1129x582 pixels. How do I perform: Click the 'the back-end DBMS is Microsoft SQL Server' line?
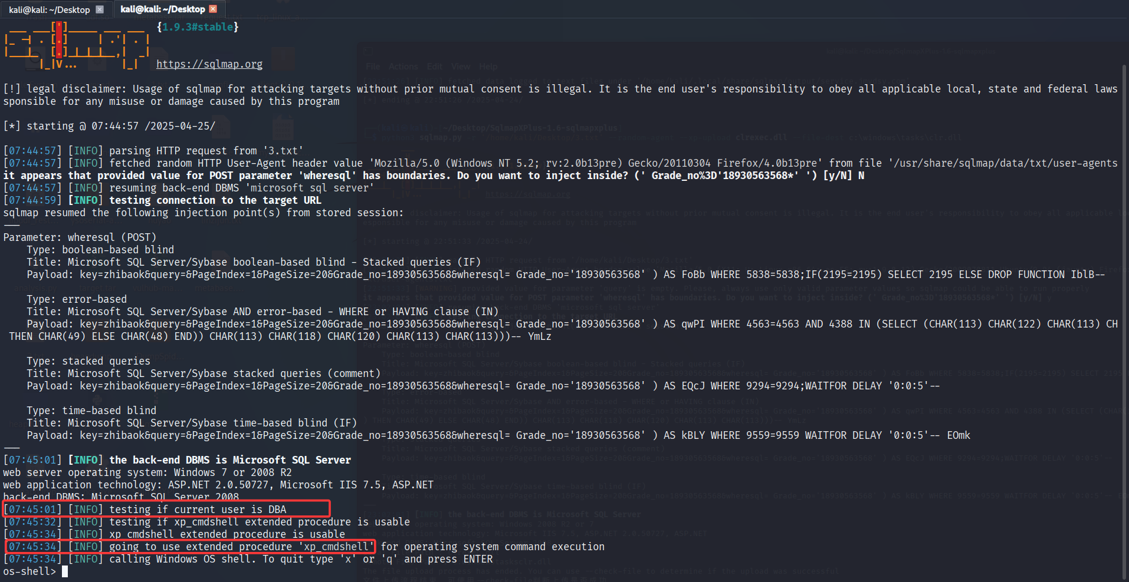(177, 460)
